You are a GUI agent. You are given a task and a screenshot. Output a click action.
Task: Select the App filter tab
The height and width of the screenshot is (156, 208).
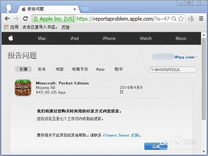coord(100,69)
